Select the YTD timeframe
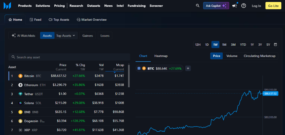The image size is (285, 135). coord(243,44)
